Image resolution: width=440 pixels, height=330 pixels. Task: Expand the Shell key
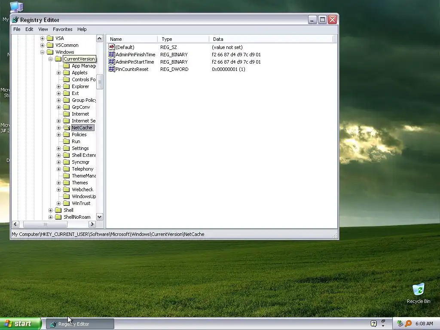(x=51, y=210)
